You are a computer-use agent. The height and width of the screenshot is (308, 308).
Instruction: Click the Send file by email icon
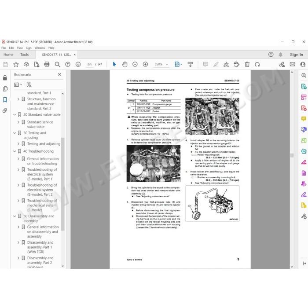pos(292,64)
